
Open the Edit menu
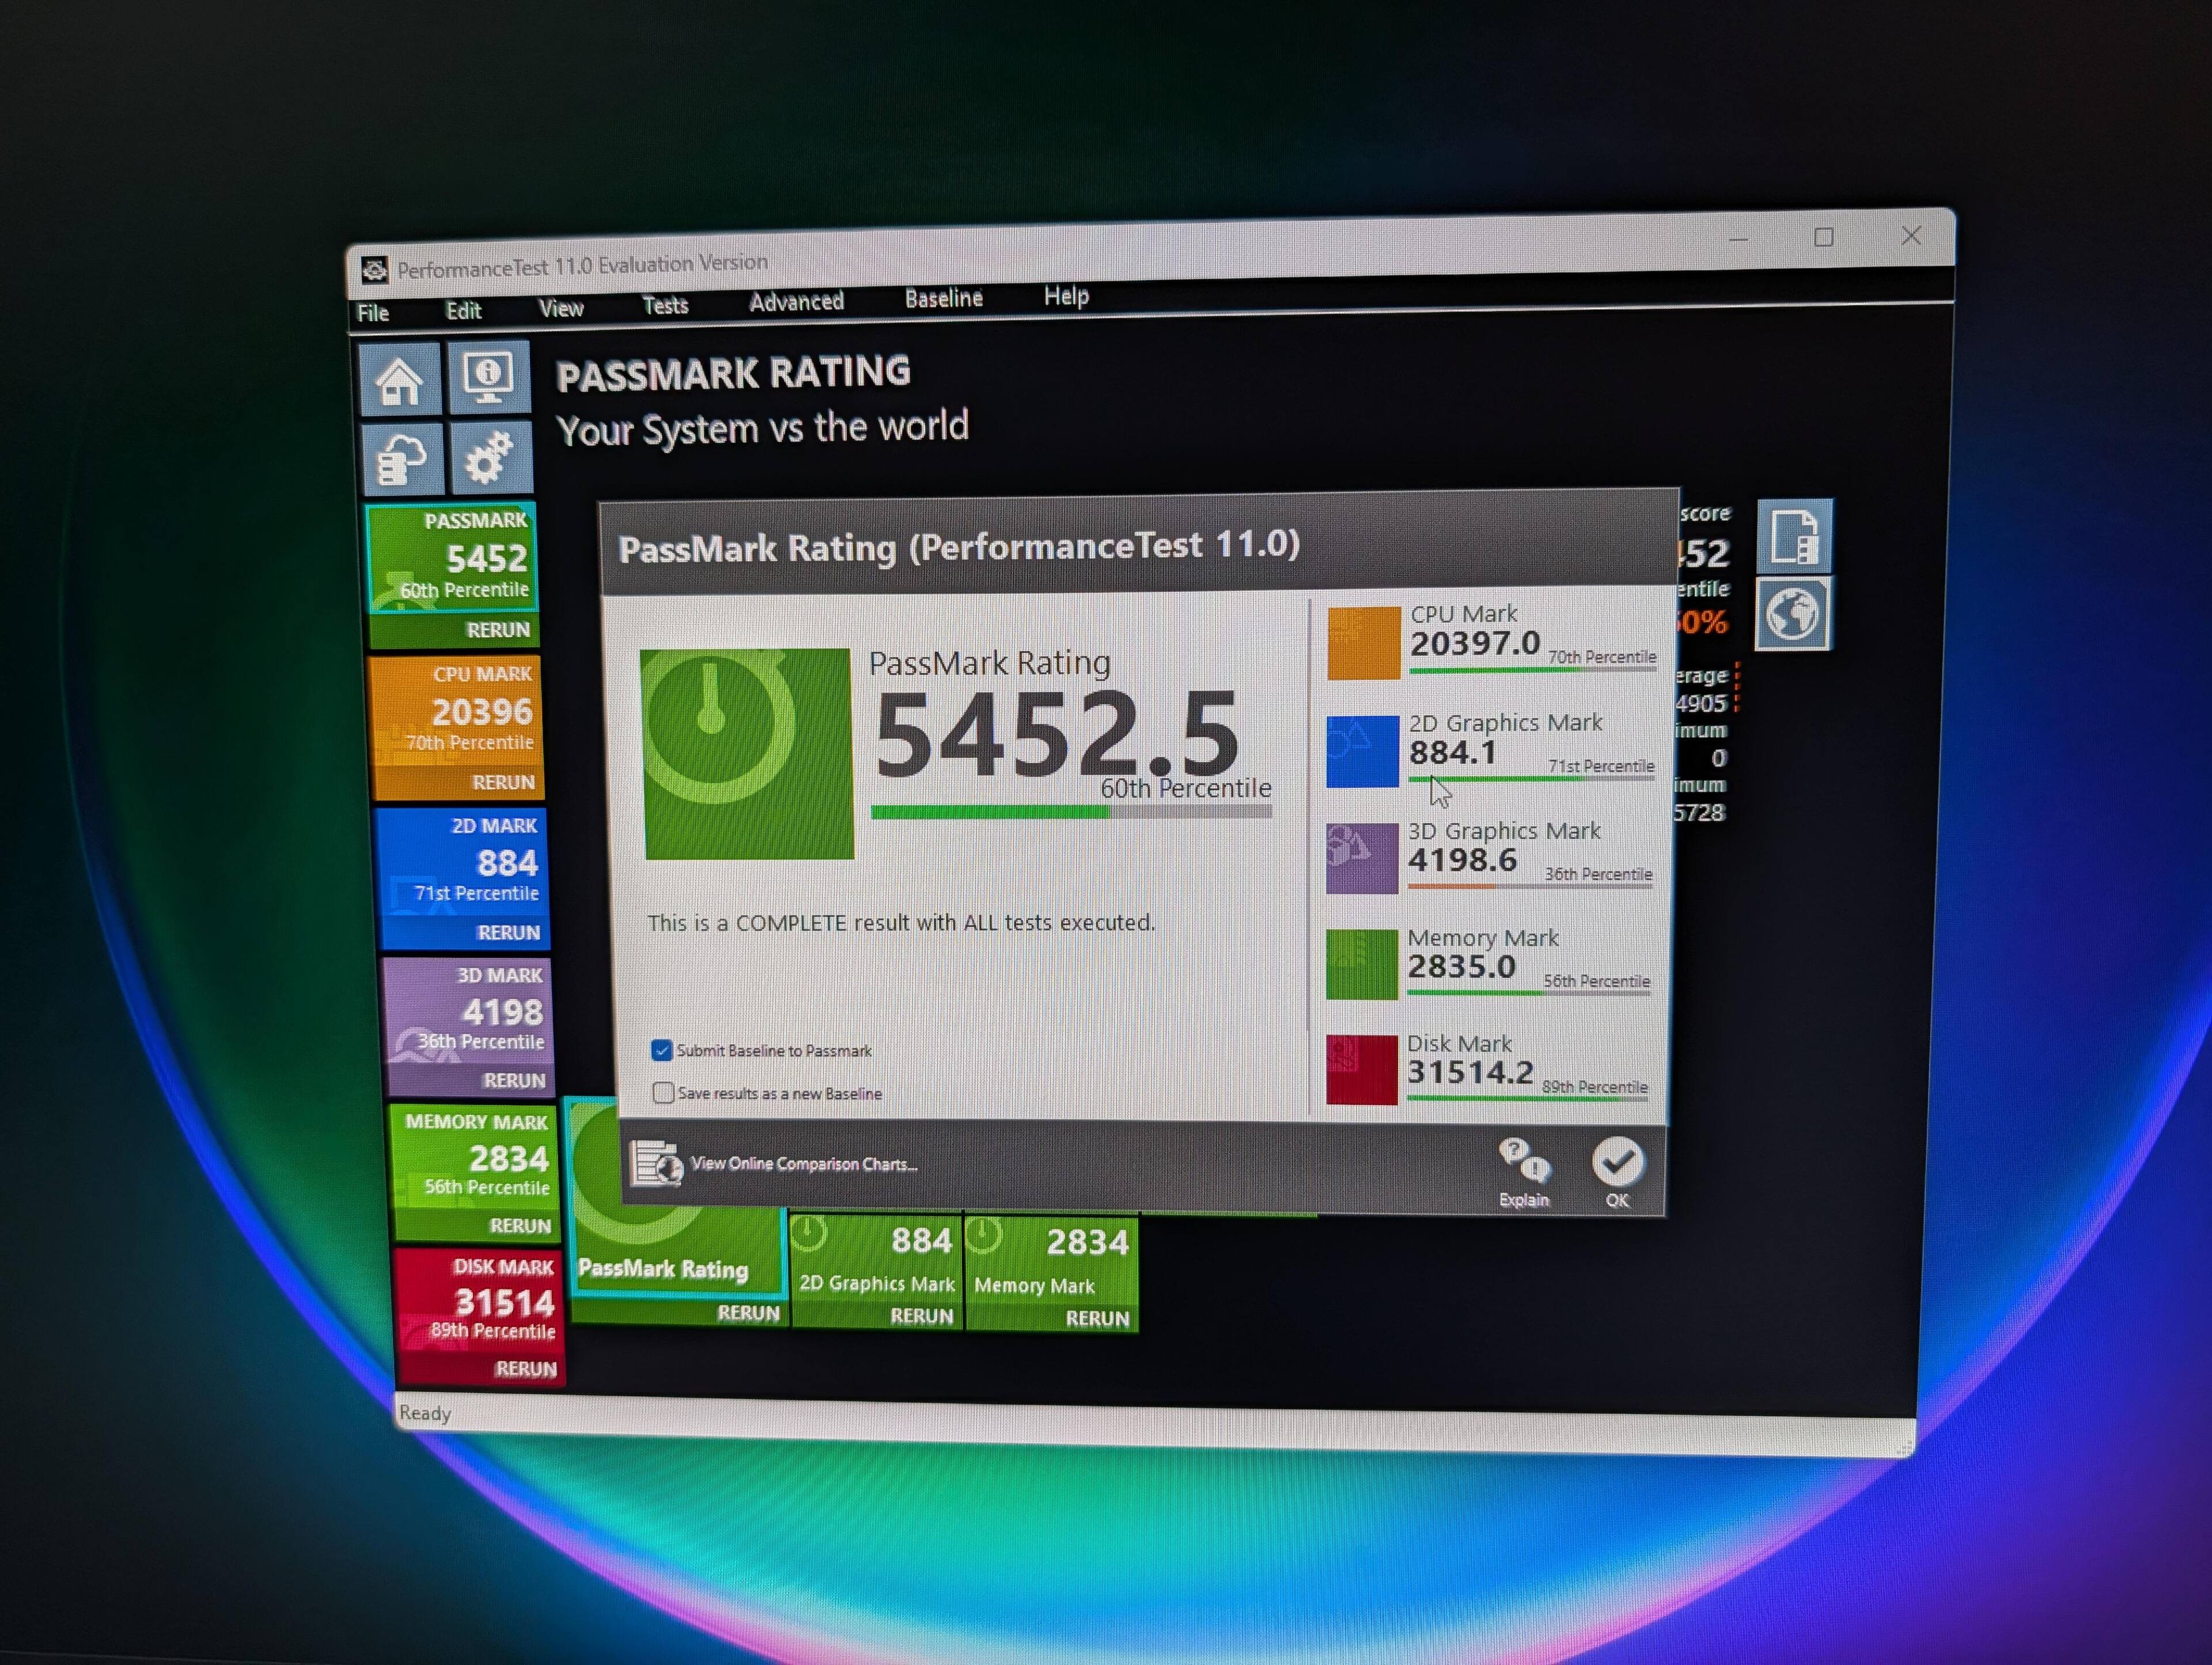pyautogui.click(x=463, y=311)
